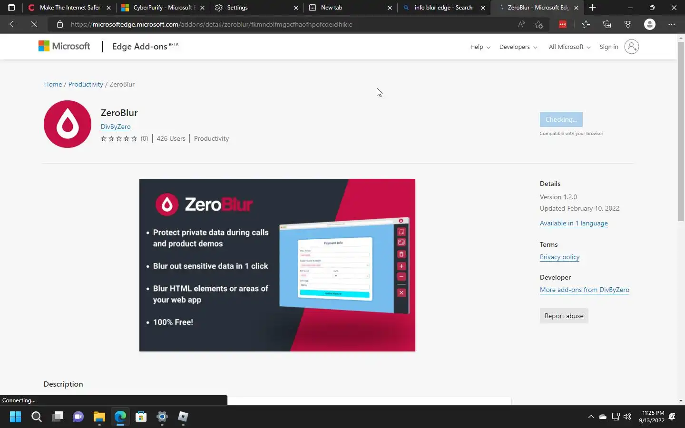Image resolution: width=685 pixels, height=428 pixels.
Task: Click the ZeroBlur promo screenshot
Action: pyautogui.click(x=277, y=265)
